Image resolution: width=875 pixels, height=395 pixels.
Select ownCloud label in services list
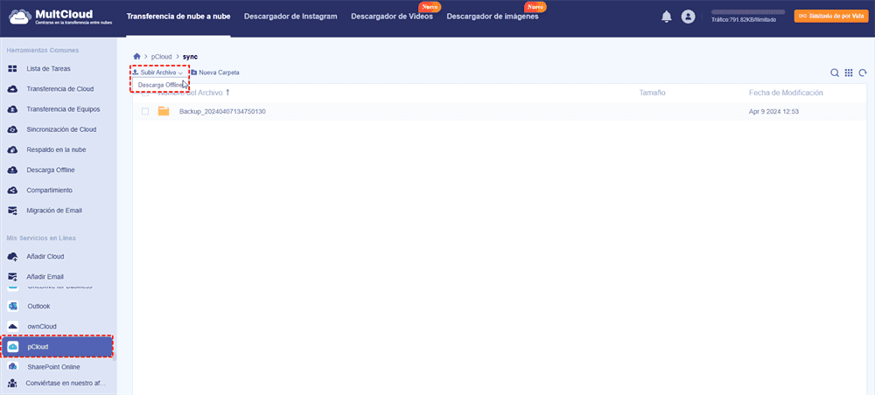click(x=42, y=326)
